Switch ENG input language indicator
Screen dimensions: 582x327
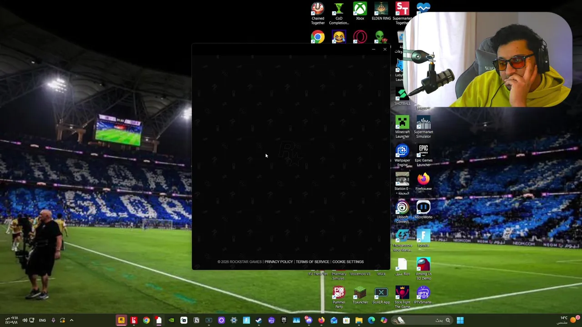click(x=42, y=320)
